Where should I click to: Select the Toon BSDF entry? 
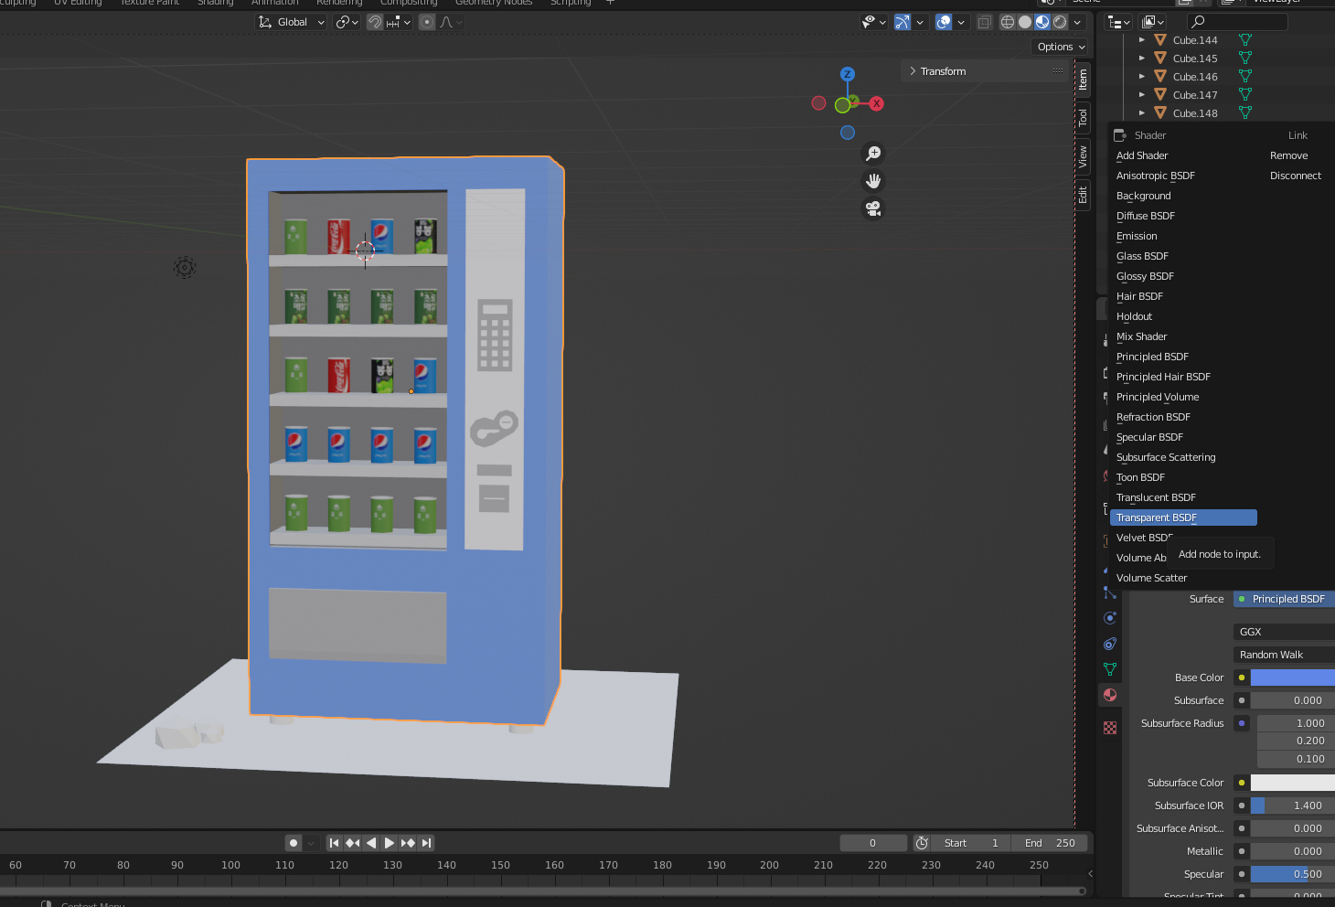pyautogui.click(x=1183, y=477)
